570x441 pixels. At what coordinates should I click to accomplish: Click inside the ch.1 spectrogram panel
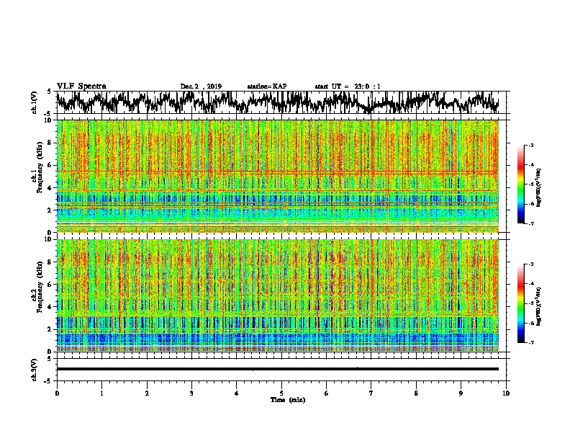pyautogui.click(x=278, y=176)
